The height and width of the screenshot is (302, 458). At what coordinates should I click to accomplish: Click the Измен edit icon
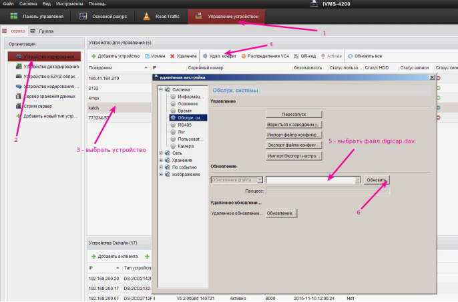(148, 56)
